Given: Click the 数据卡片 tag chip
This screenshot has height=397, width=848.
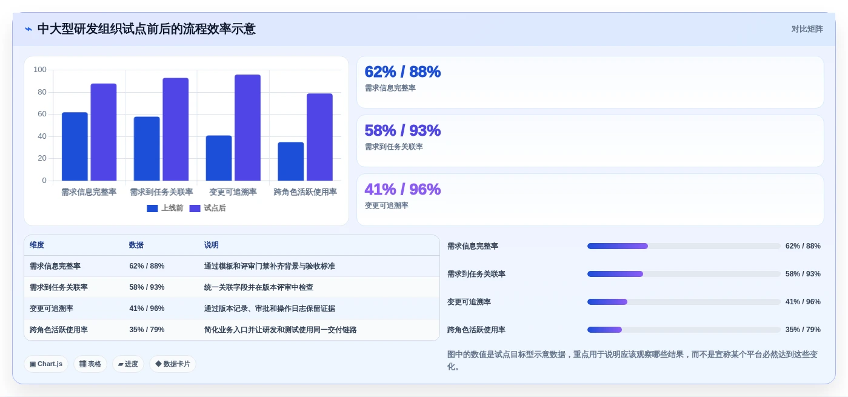Looking at the screenshot, I should point(173,364).
